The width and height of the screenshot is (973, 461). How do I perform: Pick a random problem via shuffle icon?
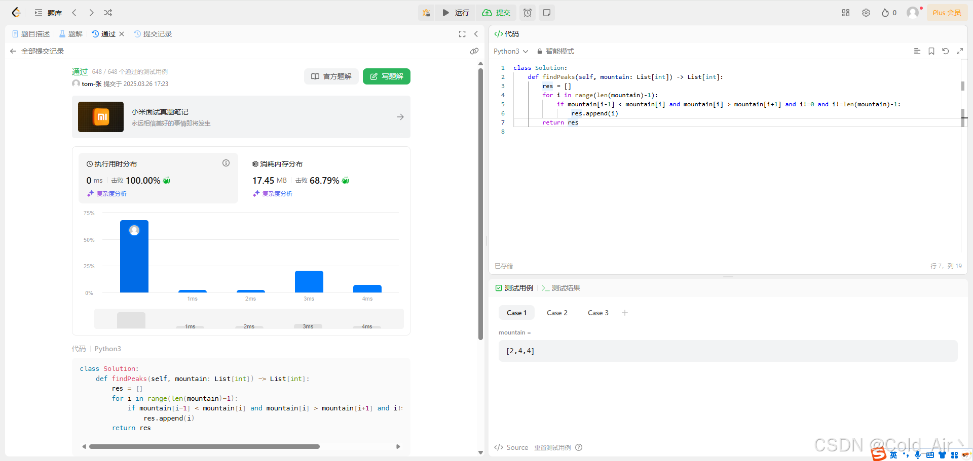[x=107, y=13]
